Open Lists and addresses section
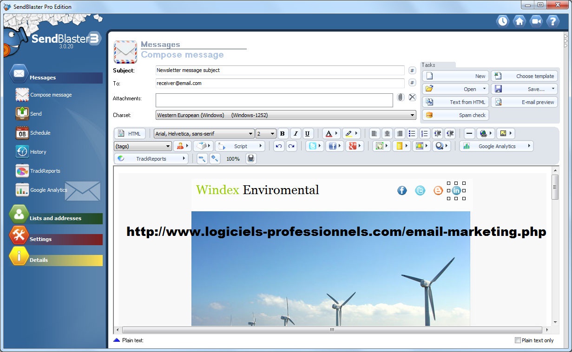572x352 pixels. click(55, 218)
